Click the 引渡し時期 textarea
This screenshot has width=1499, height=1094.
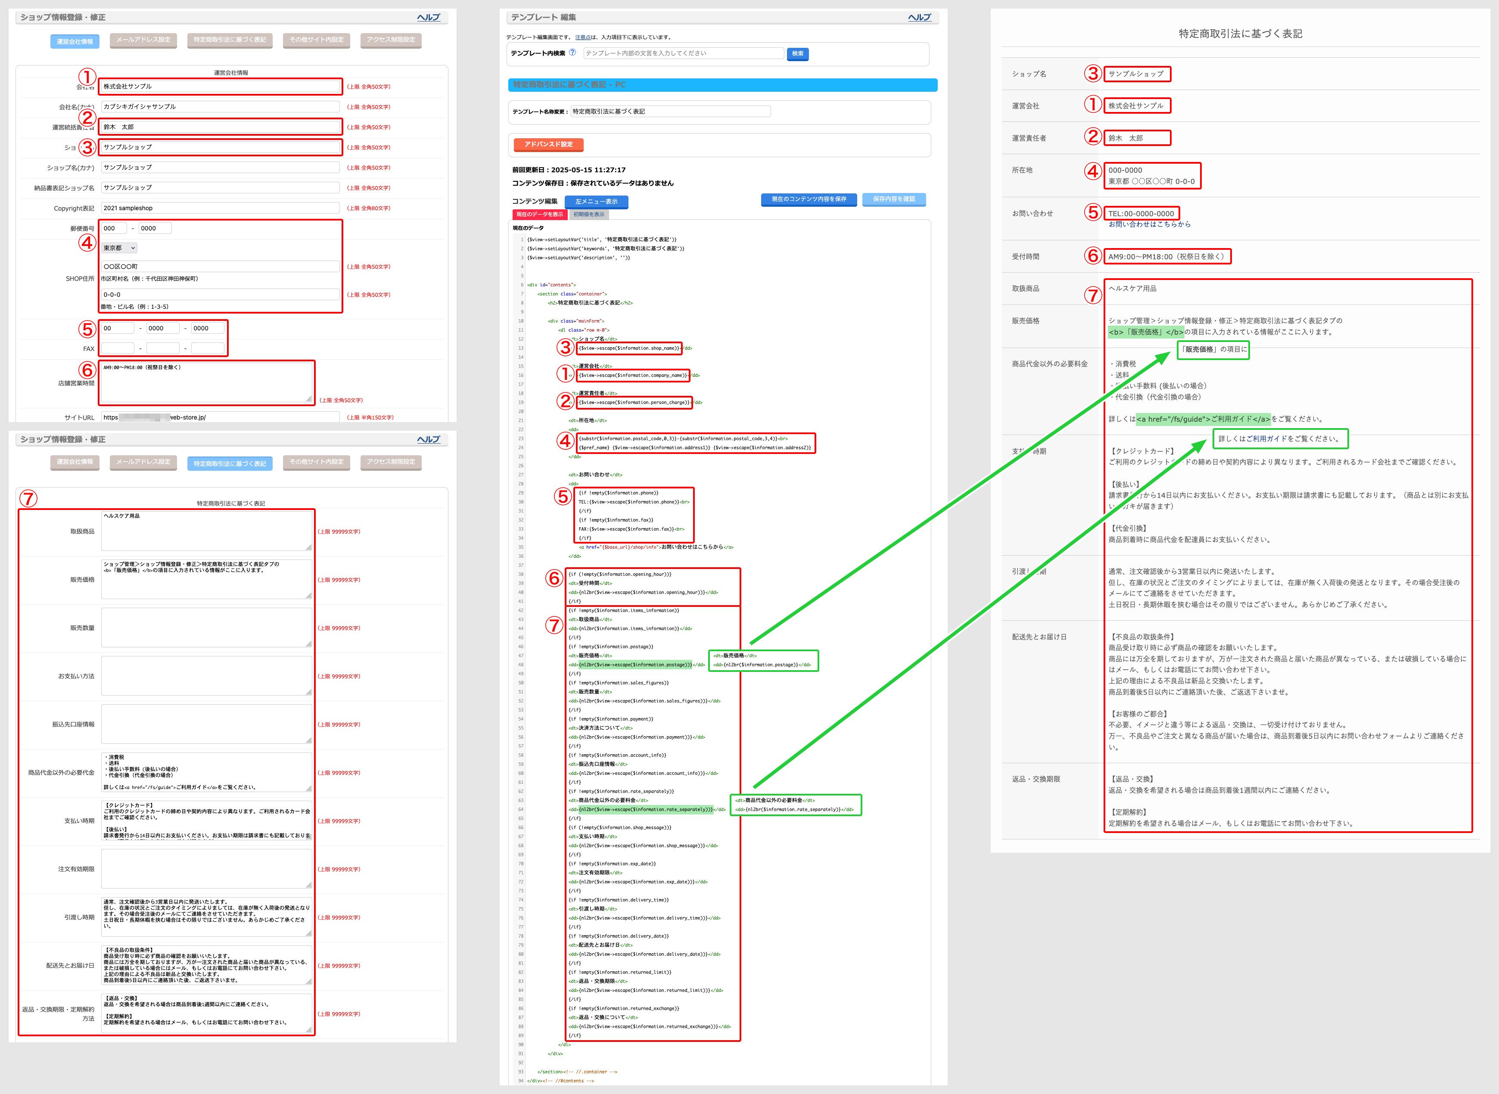pyautogui.click(x=207, y=917)
